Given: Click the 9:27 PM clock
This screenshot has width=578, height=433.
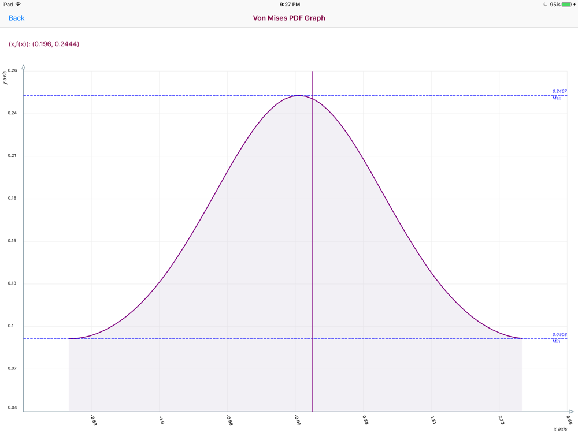Looking at the screenshot, I should pos(290,5).
